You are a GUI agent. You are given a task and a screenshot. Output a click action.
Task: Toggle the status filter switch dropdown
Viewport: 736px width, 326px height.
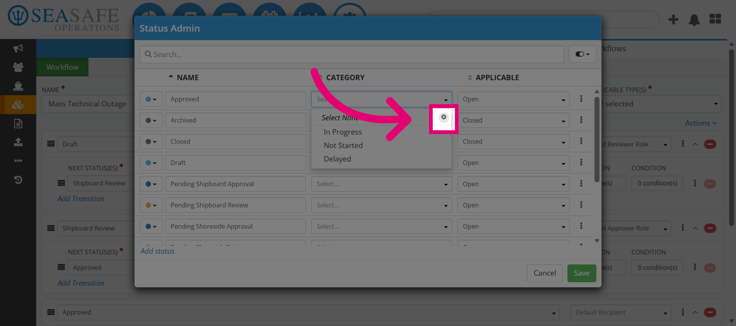(x=582, y=54)
